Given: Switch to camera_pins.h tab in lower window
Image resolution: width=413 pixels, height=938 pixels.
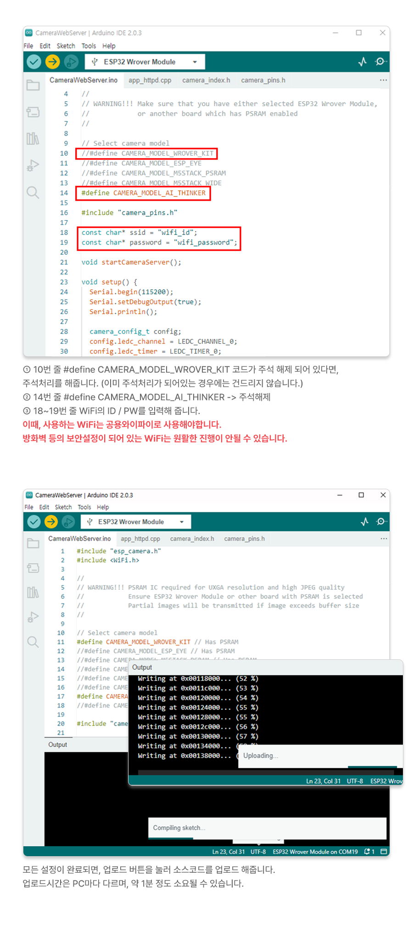Looking at the screenshot, I should 244,539.
